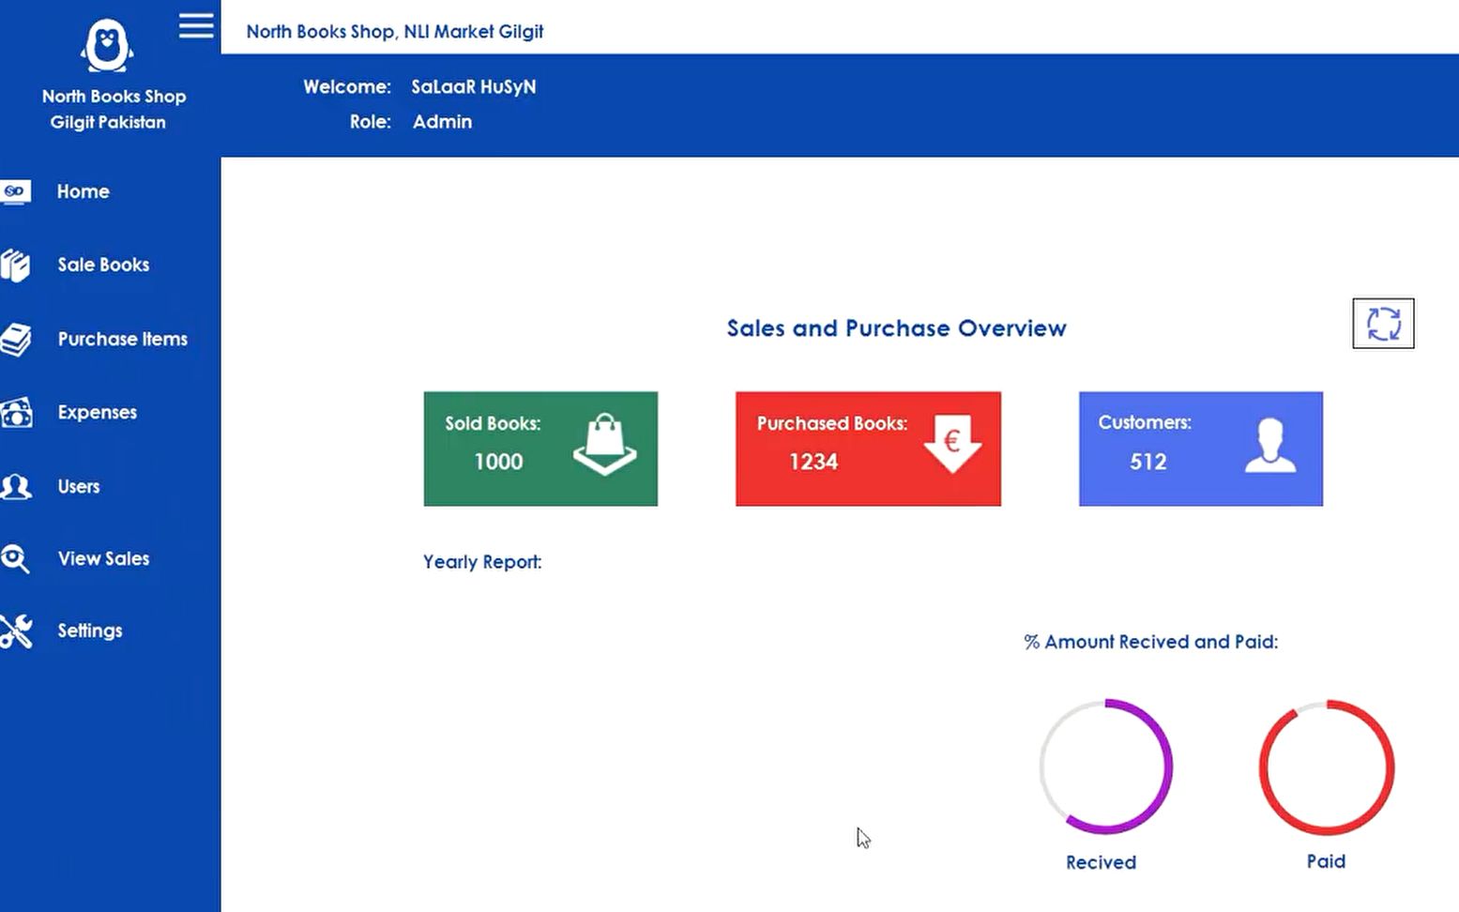Click the Users people icon

[x=16, y=486]
